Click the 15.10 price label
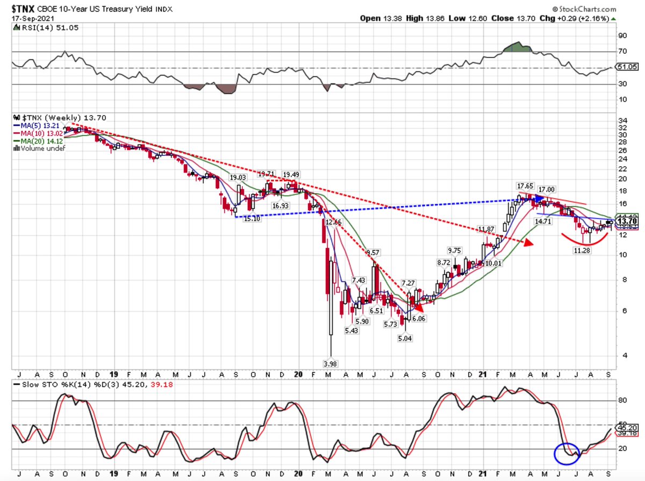Screen dimensions: 645x481 tap(252, 219)
